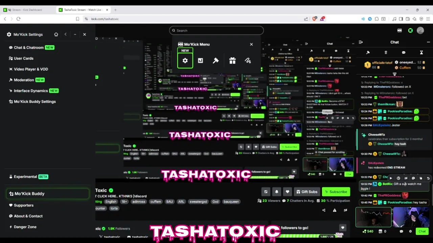
Task: Open About & Contact
Action: pyautogui.click(x=25, y=216)
